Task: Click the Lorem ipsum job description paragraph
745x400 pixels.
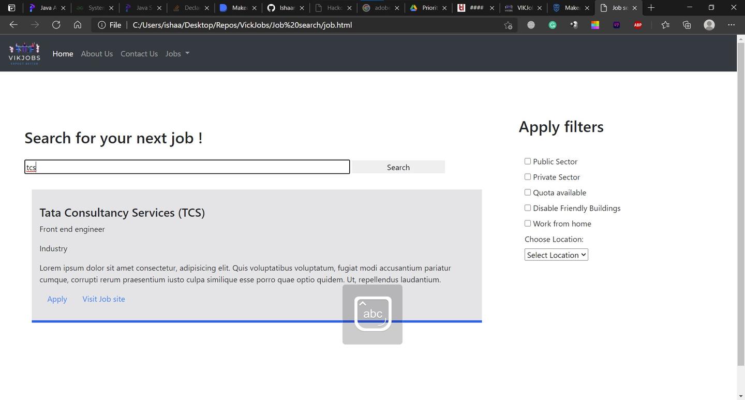Action: [x=245, y=274]
